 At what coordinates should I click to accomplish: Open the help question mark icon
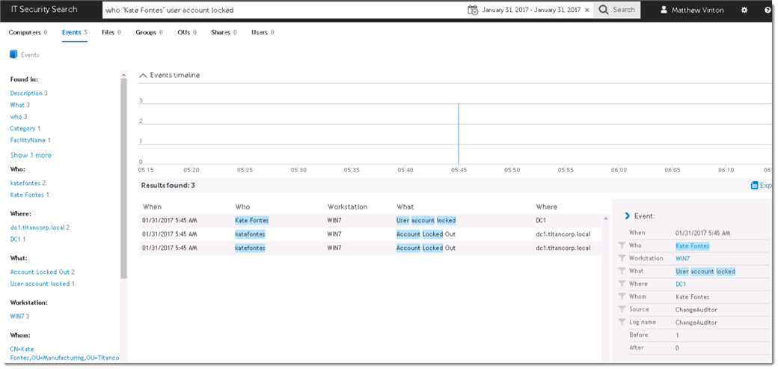pos(768,10)
